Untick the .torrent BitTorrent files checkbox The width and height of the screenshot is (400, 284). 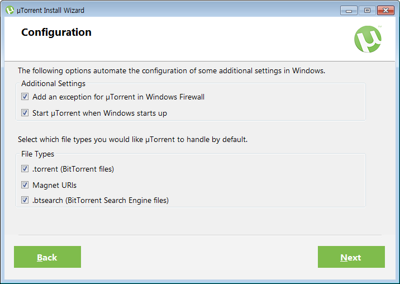[x=25, y=169]
